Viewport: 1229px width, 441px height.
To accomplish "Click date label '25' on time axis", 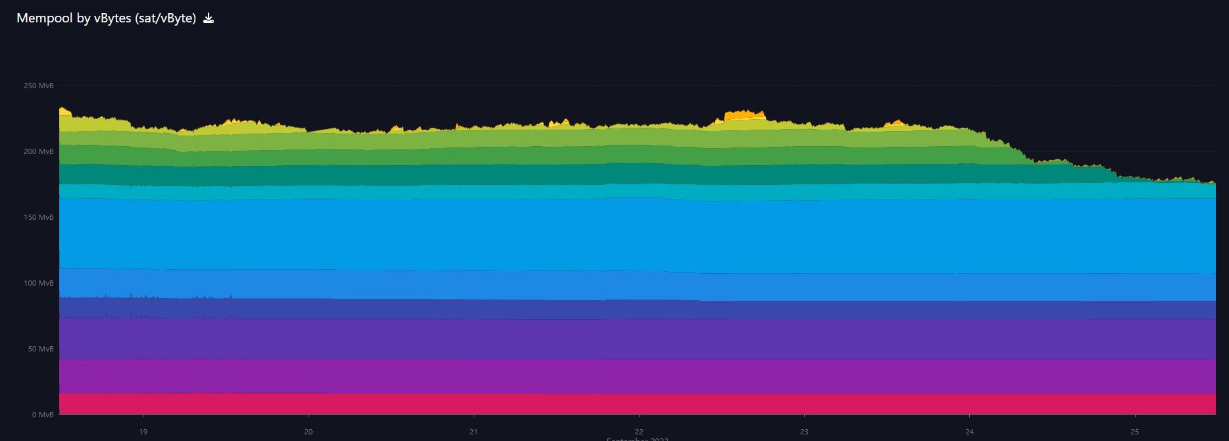I will tap(1134, 432).
